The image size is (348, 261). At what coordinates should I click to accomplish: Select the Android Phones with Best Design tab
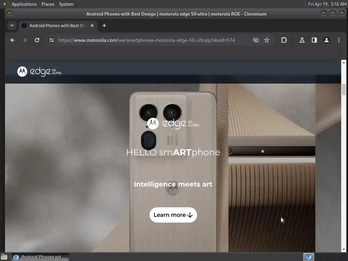58,25
